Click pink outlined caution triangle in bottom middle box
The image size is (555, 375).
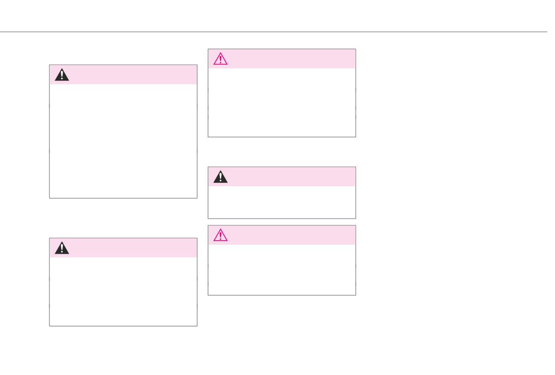220,235
